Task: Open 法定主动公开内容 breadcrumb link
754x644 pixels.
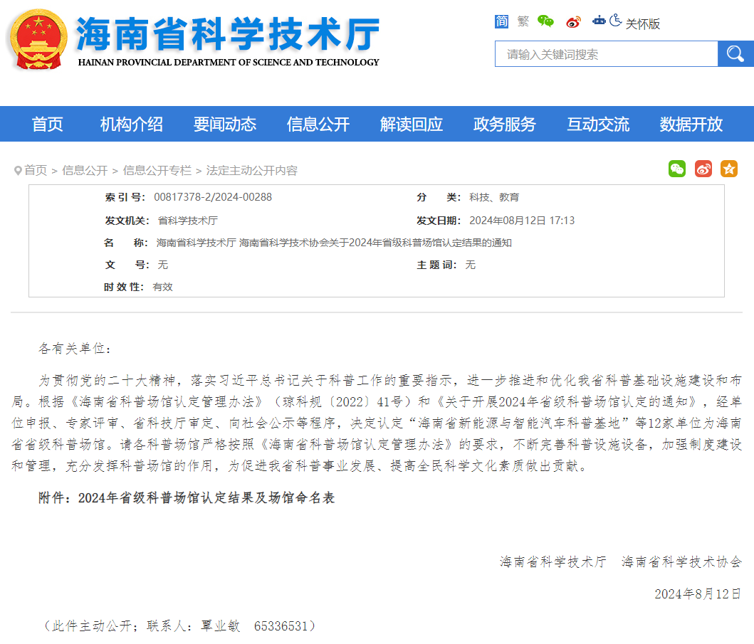Action: pos(252,171)
